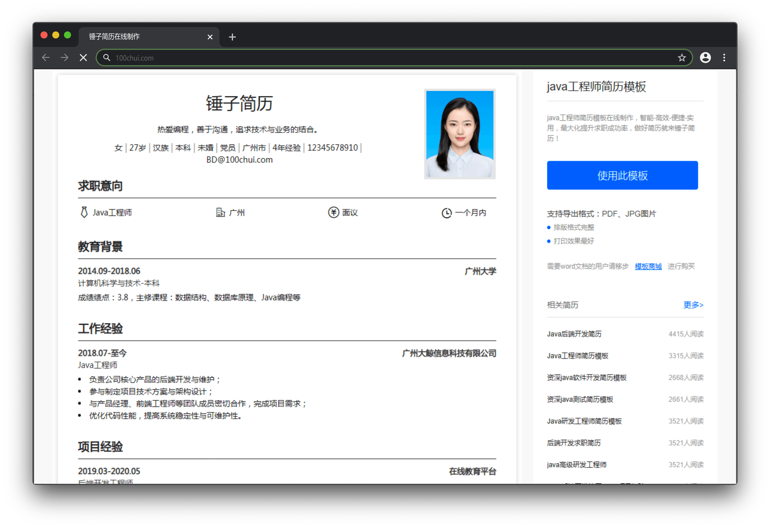This screenshot has height=528, width=770.
Task: Click the 计算机科学与技术-本科 major line
Action: pyautogui.click(x=119, y=283)
